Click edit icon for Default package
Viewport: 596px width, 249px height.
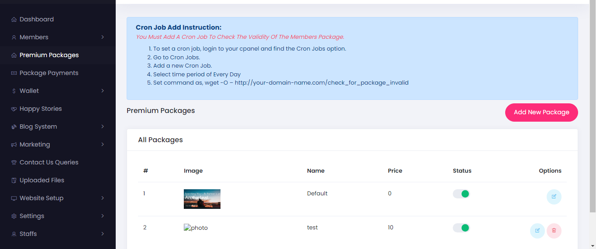[x=554, y=197]
